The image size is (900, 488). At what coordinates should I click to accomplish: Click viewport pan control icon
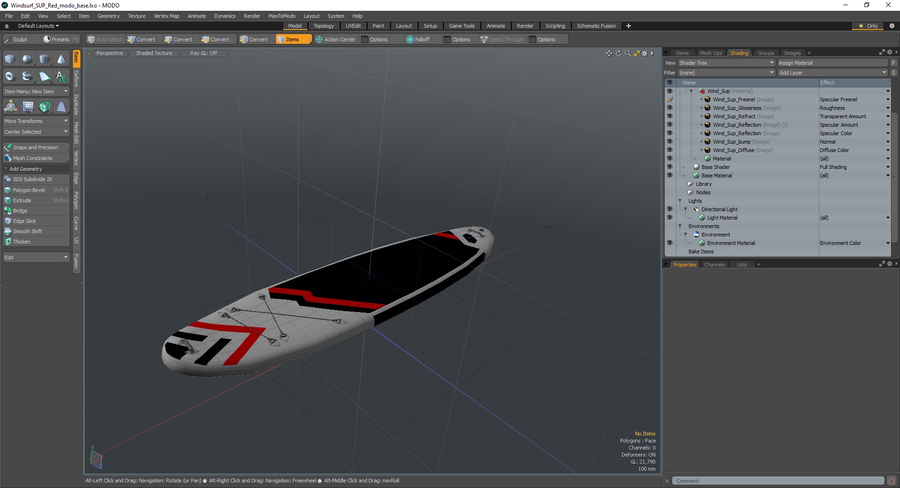pyautogui.click(x=609, y=53)
